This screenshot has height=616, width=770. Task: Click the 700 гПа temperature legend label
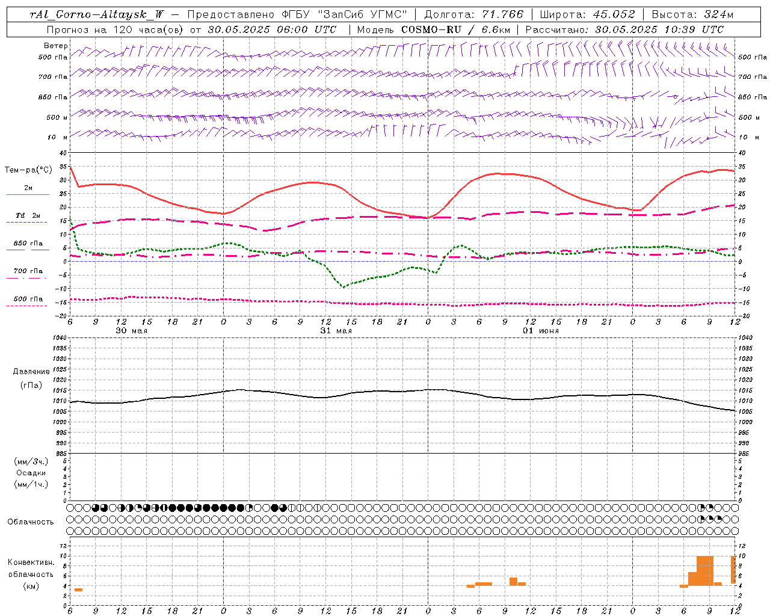pos(28,271)
